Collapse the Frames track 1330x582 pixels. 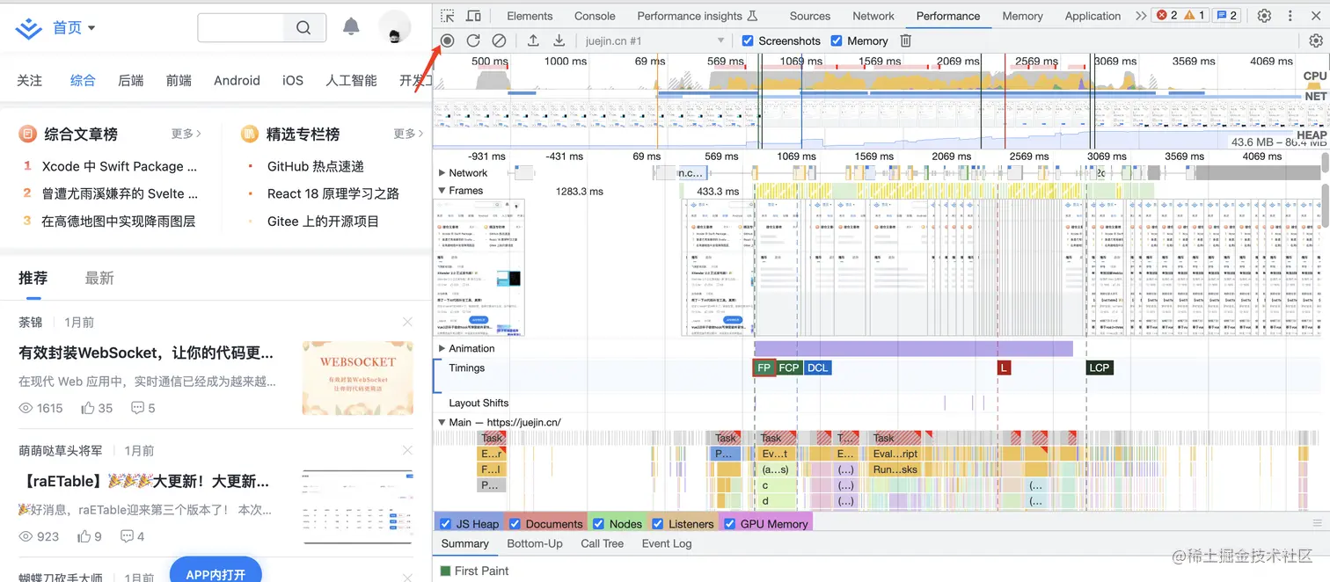pyautogui.click(x=442, y=191)
